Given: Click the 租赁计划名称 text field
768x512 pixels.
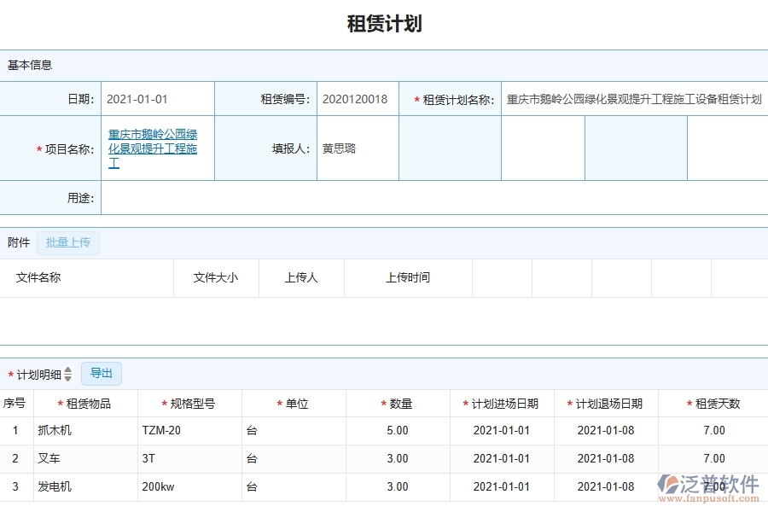Looking at the screenshot, I should [x=633, y=99].
